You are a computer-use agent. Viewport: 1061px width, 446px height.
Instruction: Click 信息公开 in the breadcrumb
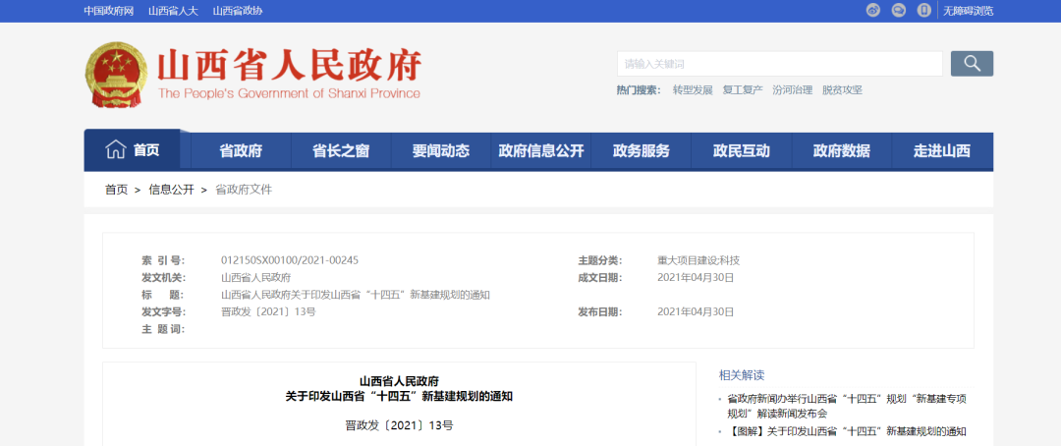tap(171, 190)
